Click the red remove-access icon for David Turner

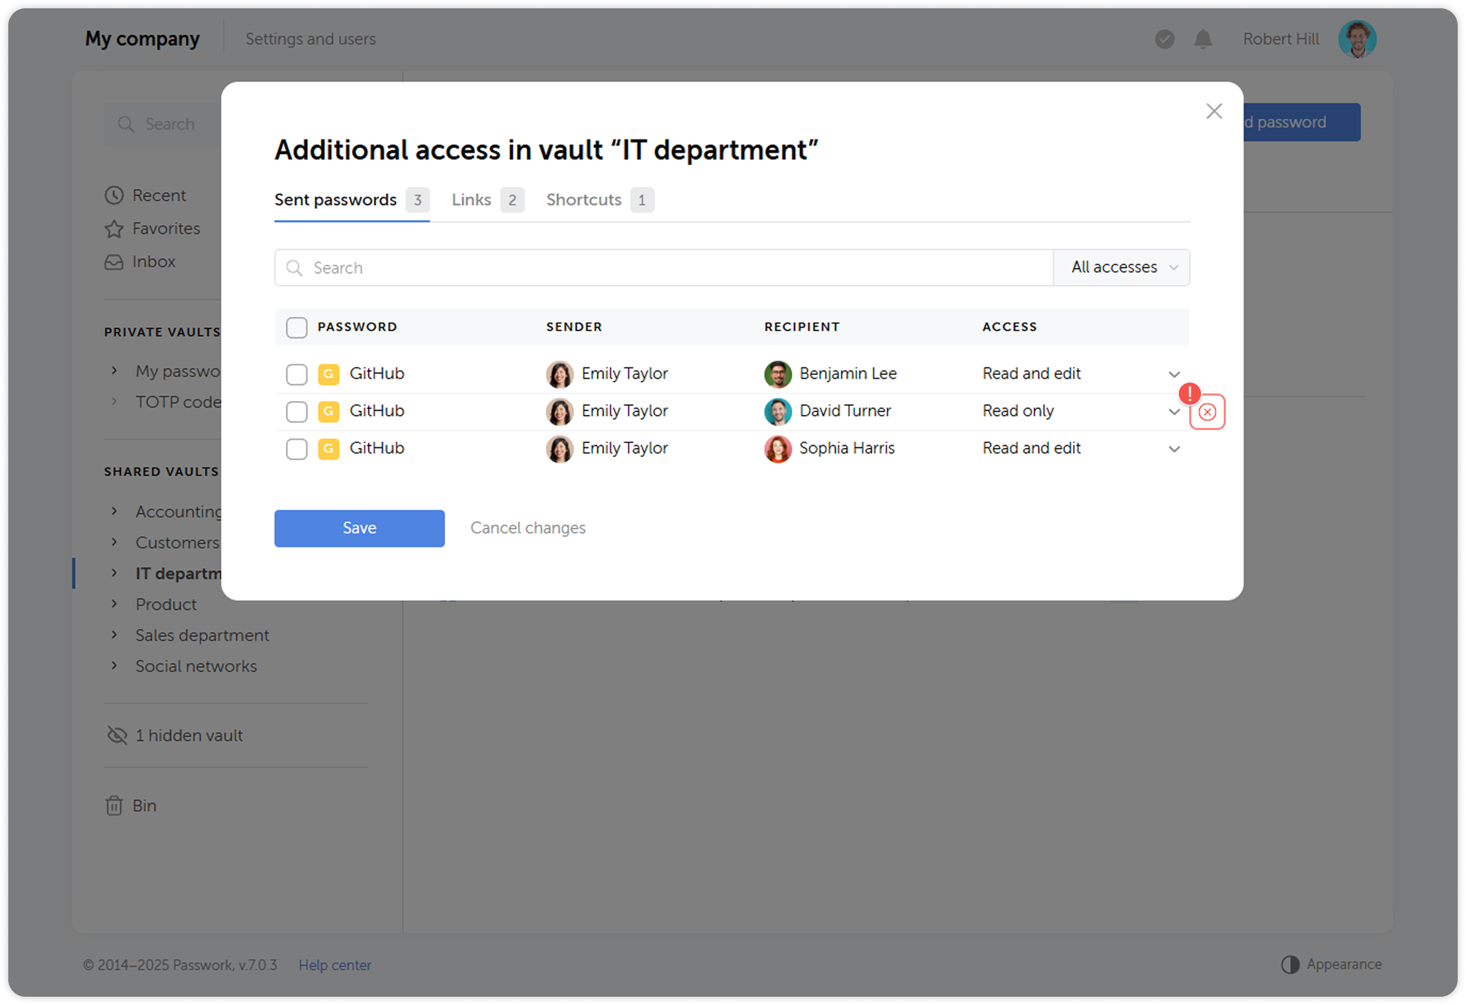click(1206, 412)
